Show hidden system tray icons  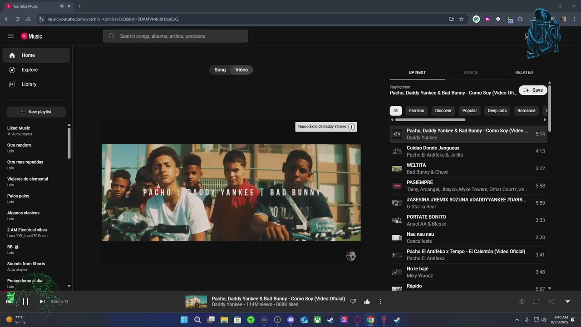coord(517,320)
